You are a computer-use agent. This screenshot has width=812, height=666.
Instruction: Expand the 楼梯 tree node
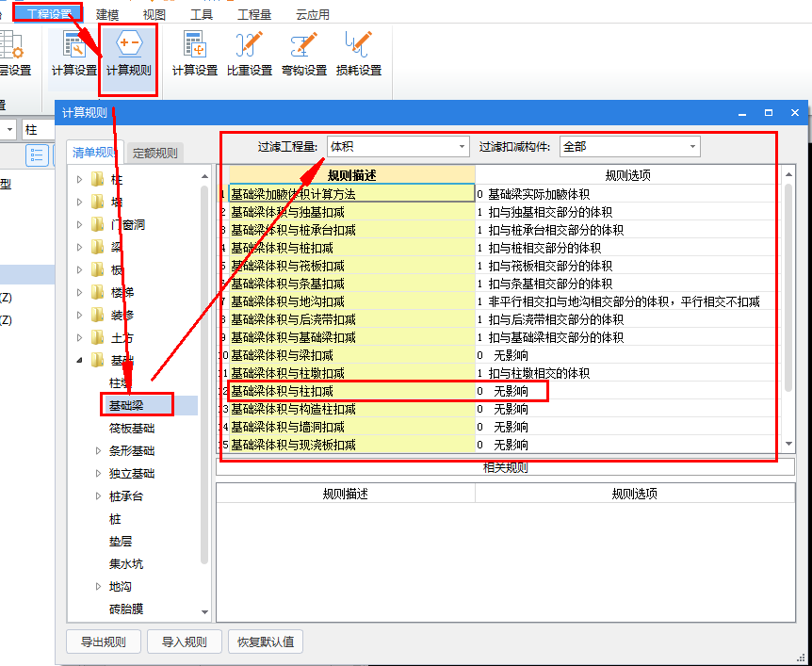(x=79, y=292)
